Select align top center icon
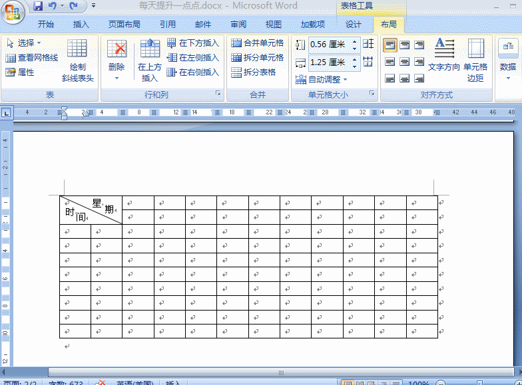Viewport: 522px width, 385px height. pyautogui.click(x=404, y=45)
